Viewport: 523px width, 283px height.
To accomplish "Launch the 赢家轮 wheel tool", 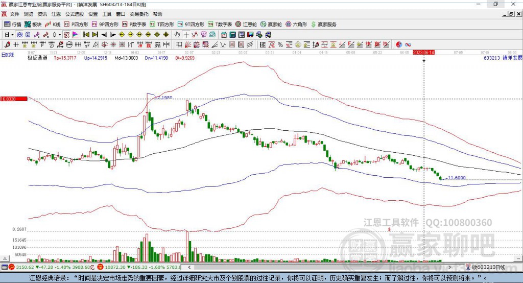I will point(271,25).
